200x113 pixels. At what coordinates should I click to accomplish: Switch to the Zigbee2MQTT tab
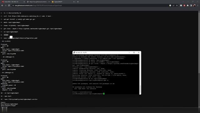(63, 2)
